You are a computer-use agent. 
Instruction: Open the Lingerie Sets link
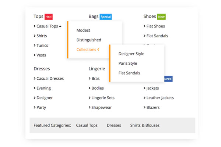(103, 98)
